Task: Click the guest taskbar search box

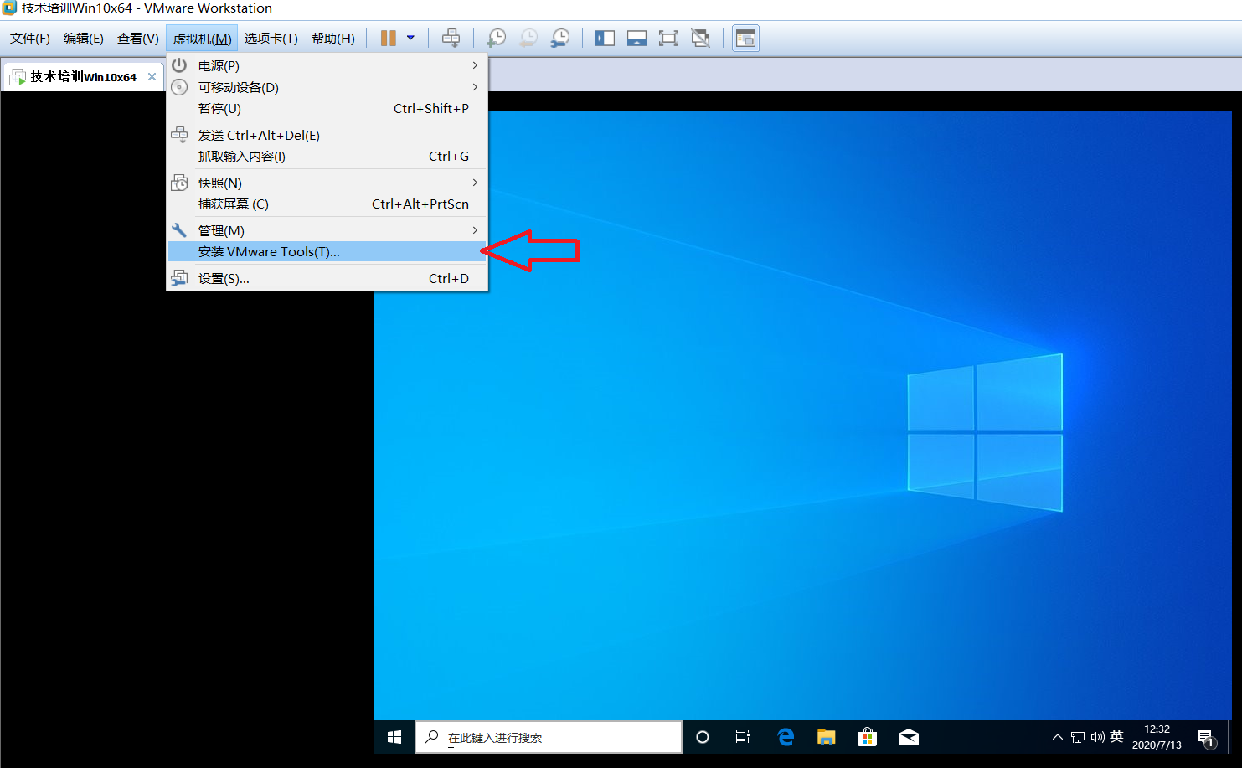Action: click(x=549, y=737)
